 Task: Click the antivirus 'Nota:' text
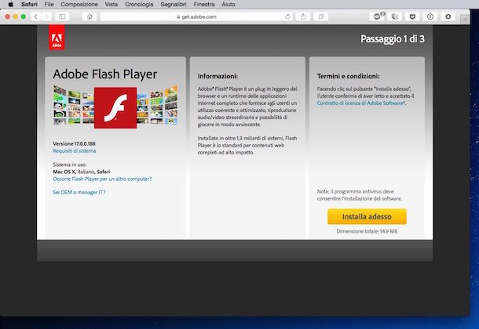(x=360, y=195)
